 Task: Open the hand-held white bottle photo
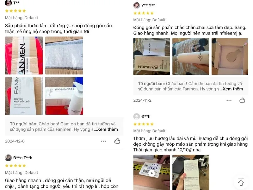coord(191,56)
